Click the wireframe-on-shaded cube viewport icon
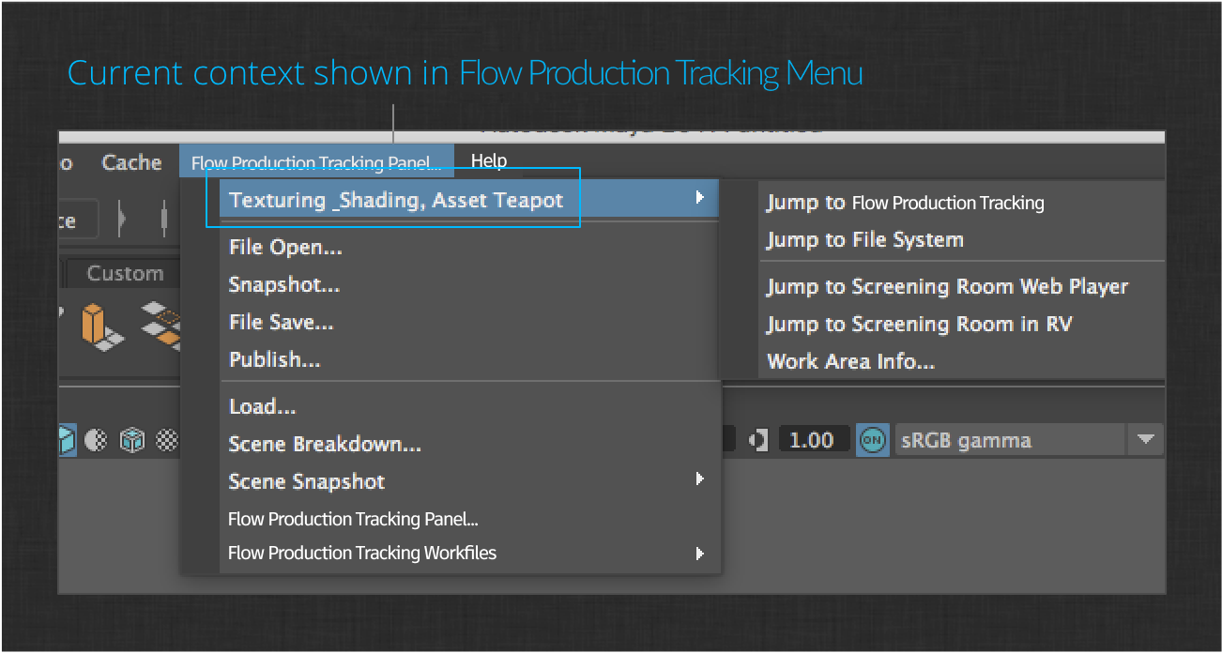 132,440
